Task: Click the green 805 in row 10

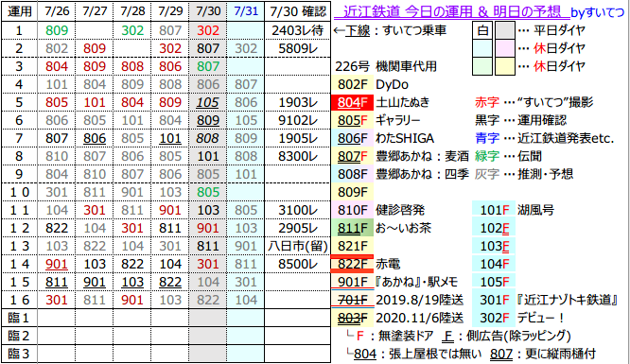Action: pyautogui.click(x=208, y=192)
